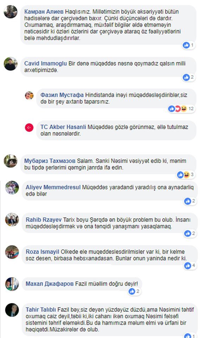
Task: View the 12 reactions on Фазил Мустафа's reply
Action: [181, 109]
